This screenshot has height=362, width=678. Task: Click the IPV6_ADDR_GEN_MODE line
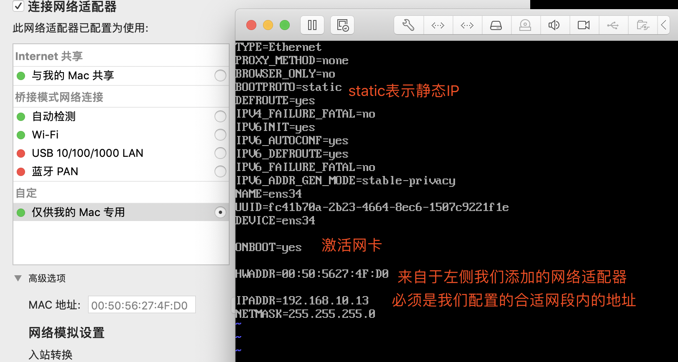345,181
